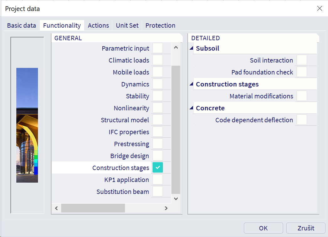Collapse the Concrete section
Viewport: 328px width, 237px height.
[191, 107]
